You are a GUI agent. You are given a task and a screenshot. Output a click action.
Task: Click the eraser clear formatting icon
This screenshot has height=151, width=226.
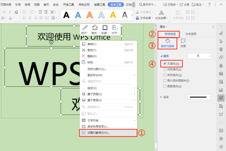[x=16, y=12]
